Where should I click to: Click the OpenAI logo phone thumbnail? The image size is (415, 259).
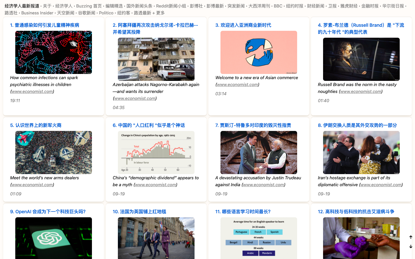click(x=54, y=238)
